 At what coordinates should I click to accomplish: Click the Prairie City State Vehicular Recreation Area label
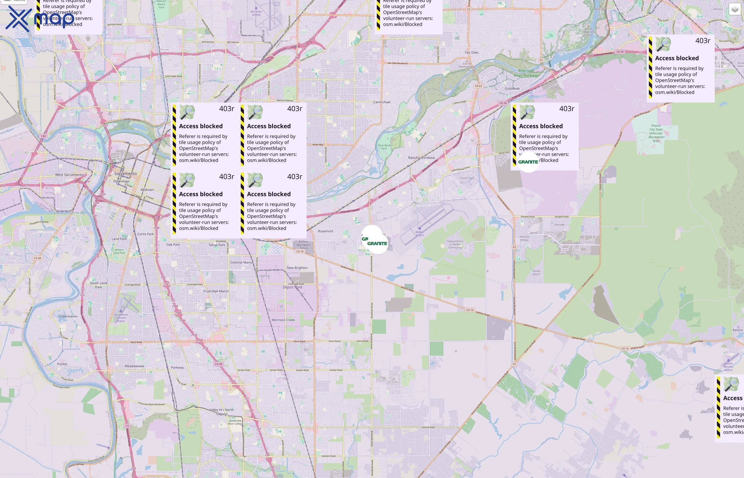tap(656, 134)
